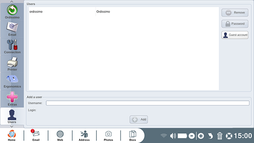The height and width of the screenshot is (143, 254).
Task: Open help lifebuoy icon
Action: click(x=229, y=136)
